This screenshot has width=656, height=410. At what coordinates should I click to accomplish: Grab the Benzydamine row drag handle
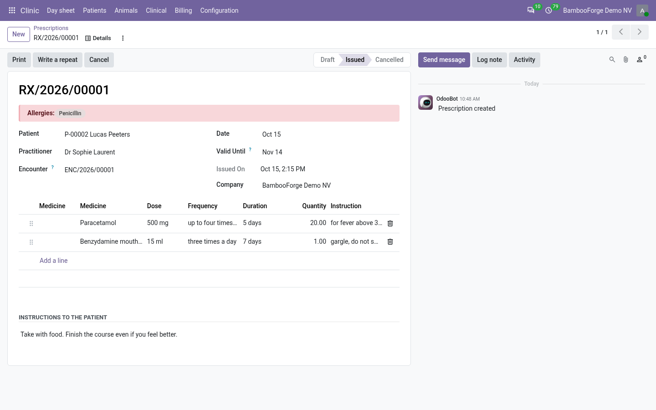pos(31,242)
